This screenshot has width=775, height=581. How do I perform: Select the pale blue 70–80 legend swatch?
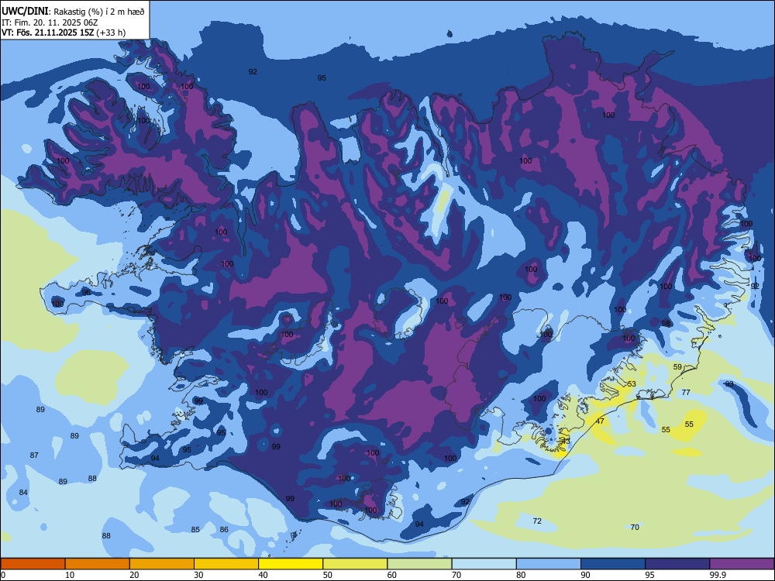(484, 564)
